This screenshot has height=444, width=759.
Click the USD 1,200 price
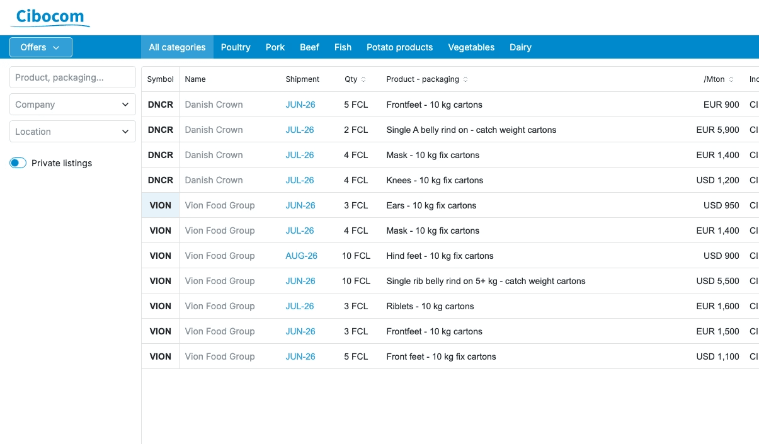[717, 180]
